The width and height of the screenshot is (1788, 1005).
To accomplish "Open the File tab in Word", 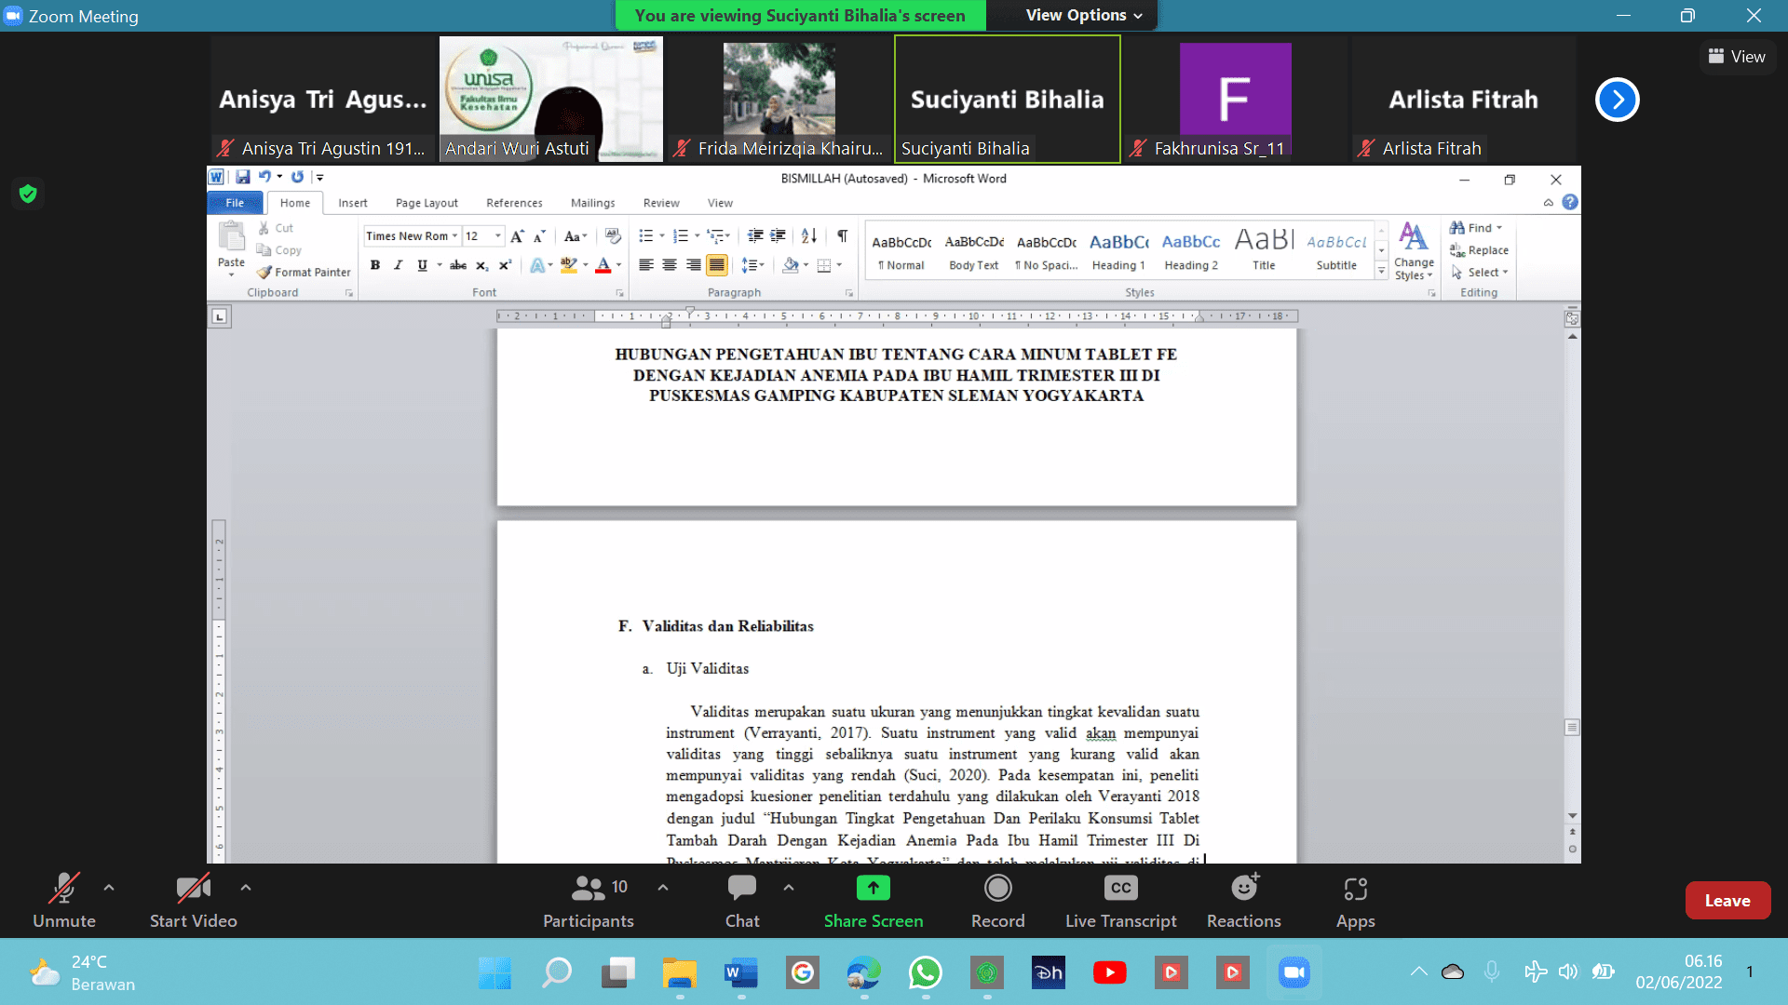I will 235,203.
